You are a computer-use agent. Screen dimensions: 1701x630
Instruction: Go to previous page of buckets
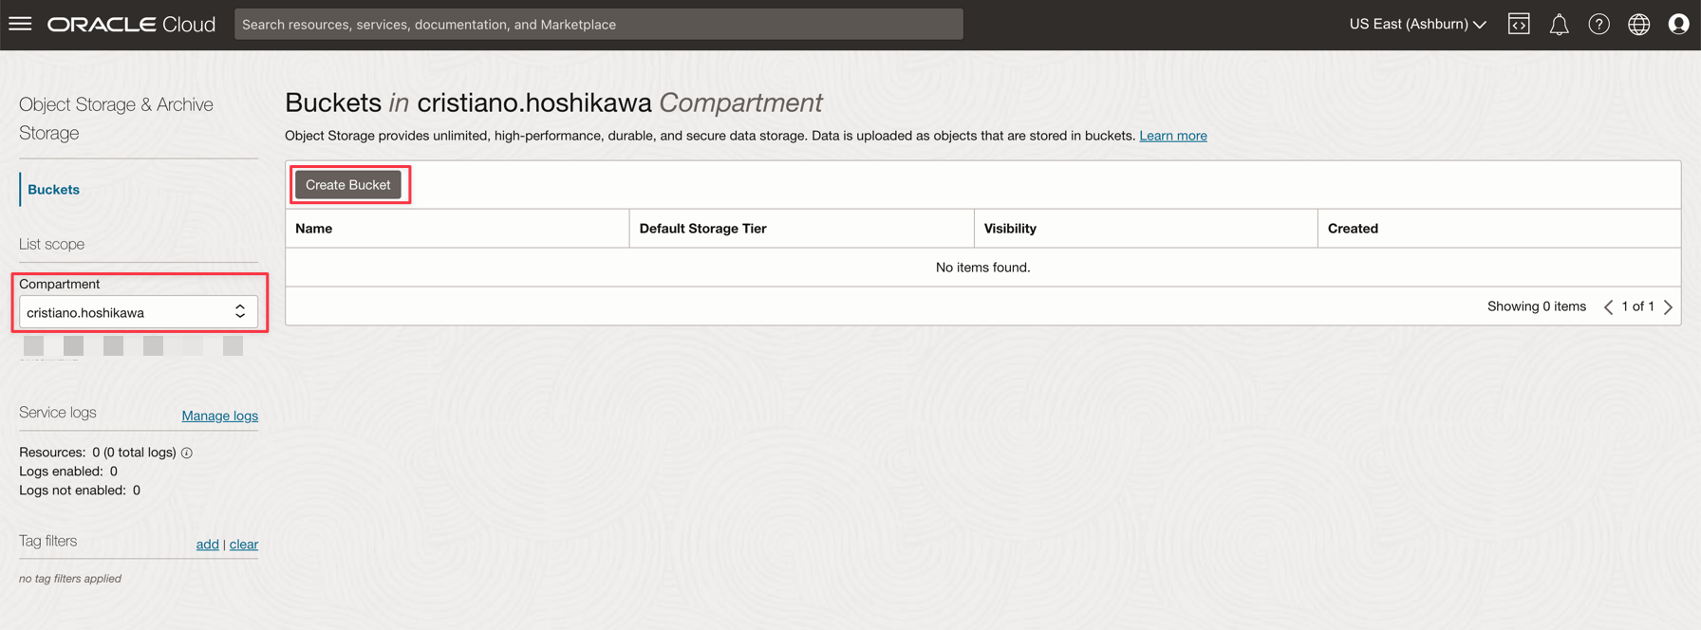tap(1608, 306)
